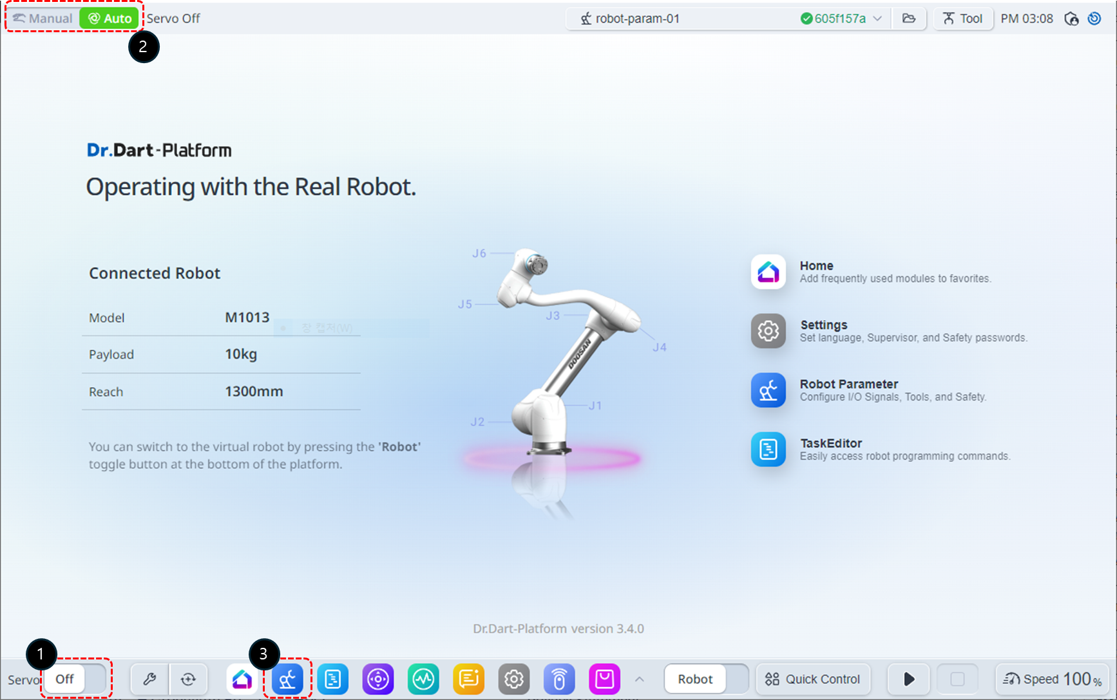Expand the dock with the up chevron
Image resolution: width=1117 pixels, height=700 pixels.
coord(640,679)
